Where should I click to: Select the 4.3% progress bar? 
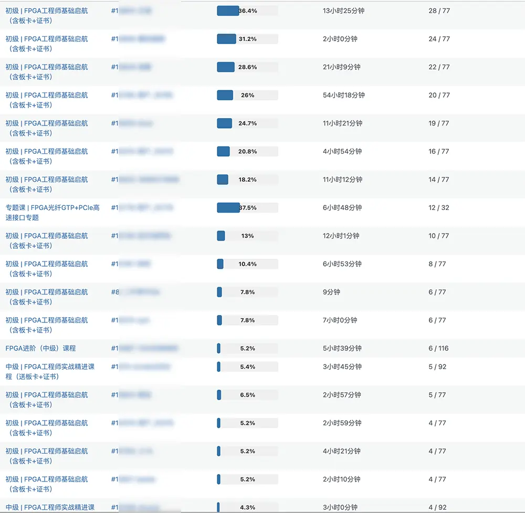(247, 507)
